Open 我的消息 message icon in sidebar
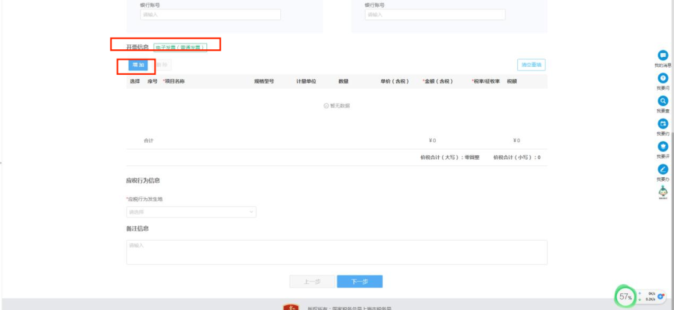This screenshot has height=310, width=674. [x=663, y=56]
